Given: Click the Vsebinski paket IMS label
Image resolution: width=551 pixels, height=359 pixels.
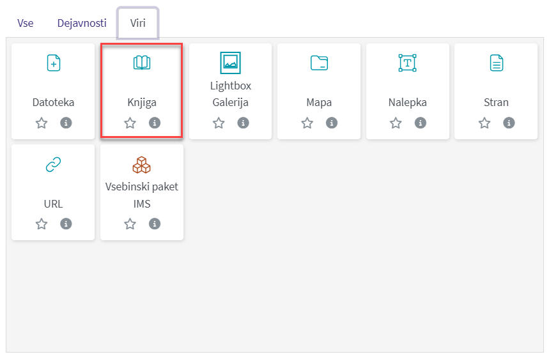Looking at the screenshot, I should click(x=142, y=195).
